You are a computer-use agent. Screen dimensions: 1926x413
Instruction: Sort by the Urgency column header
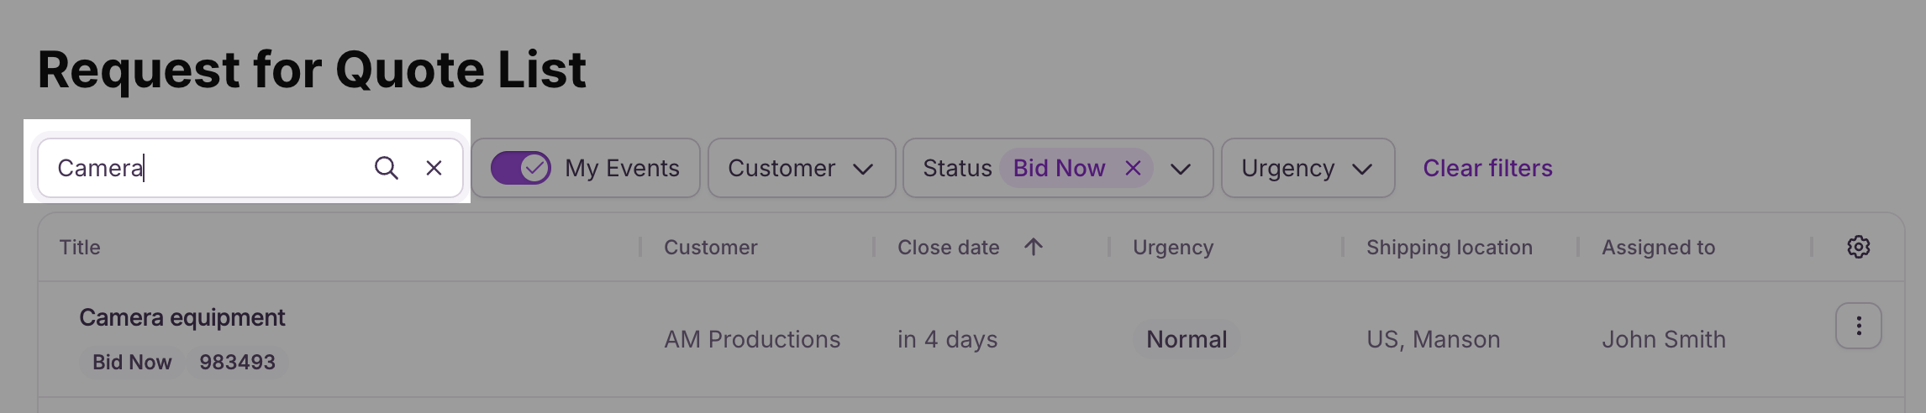[x=1173, y=247]
